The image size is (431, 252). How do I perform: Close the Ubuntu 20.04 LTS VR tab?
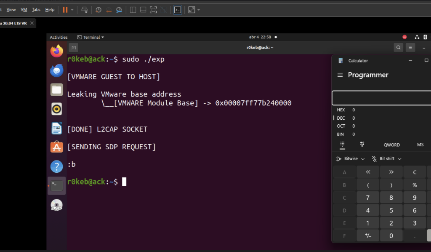point(32,23)
